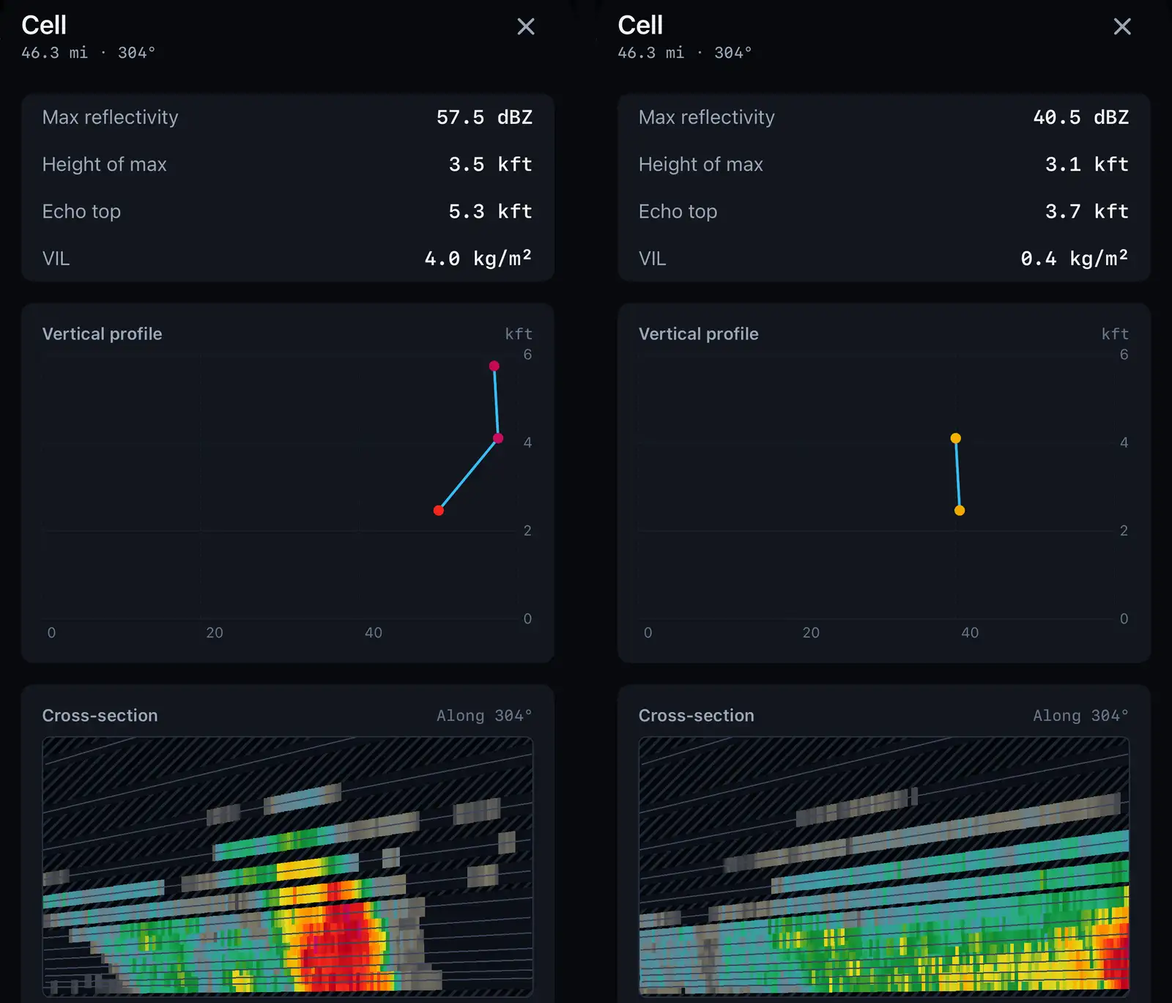Click the right 'Vertical profile' heading

point(698,334)
